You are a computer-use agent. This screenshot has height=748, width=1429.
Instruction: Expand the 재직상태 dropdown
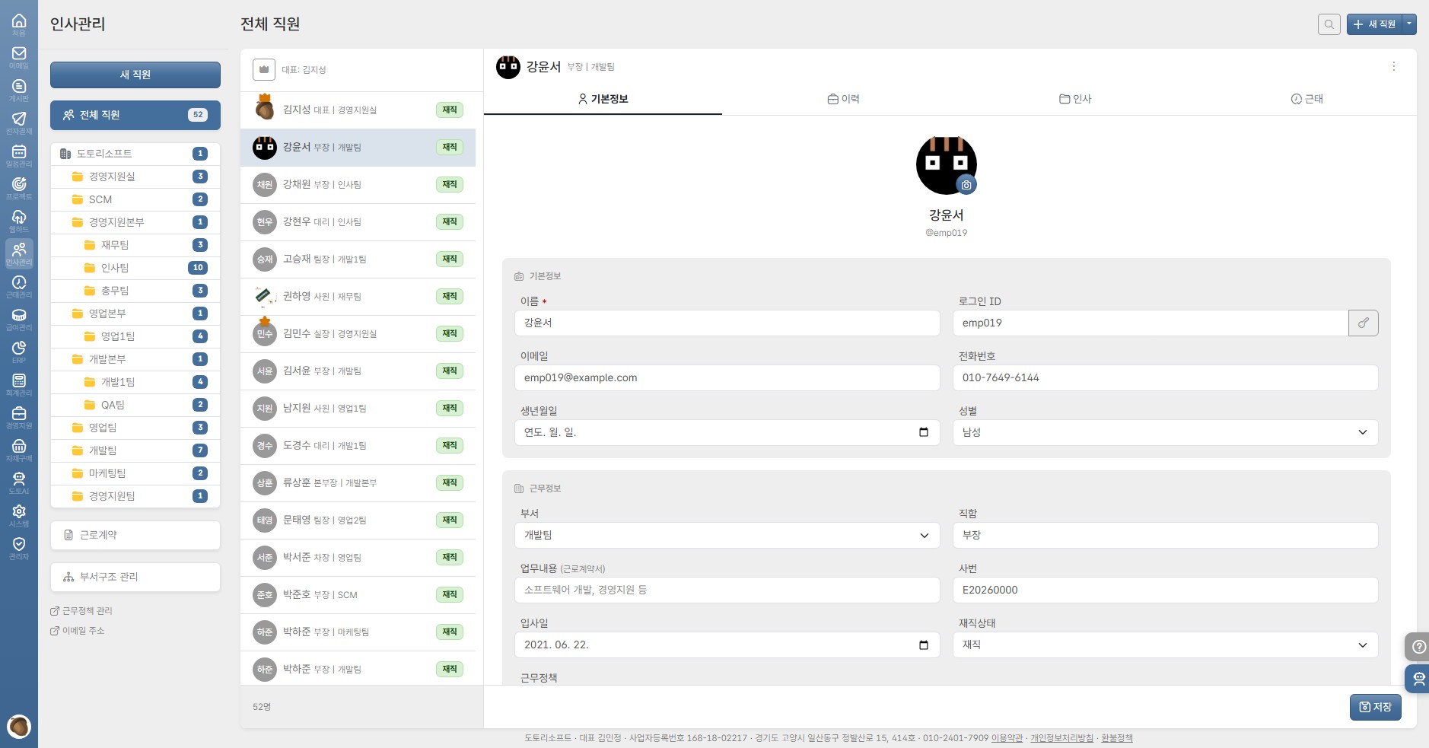1165,645
